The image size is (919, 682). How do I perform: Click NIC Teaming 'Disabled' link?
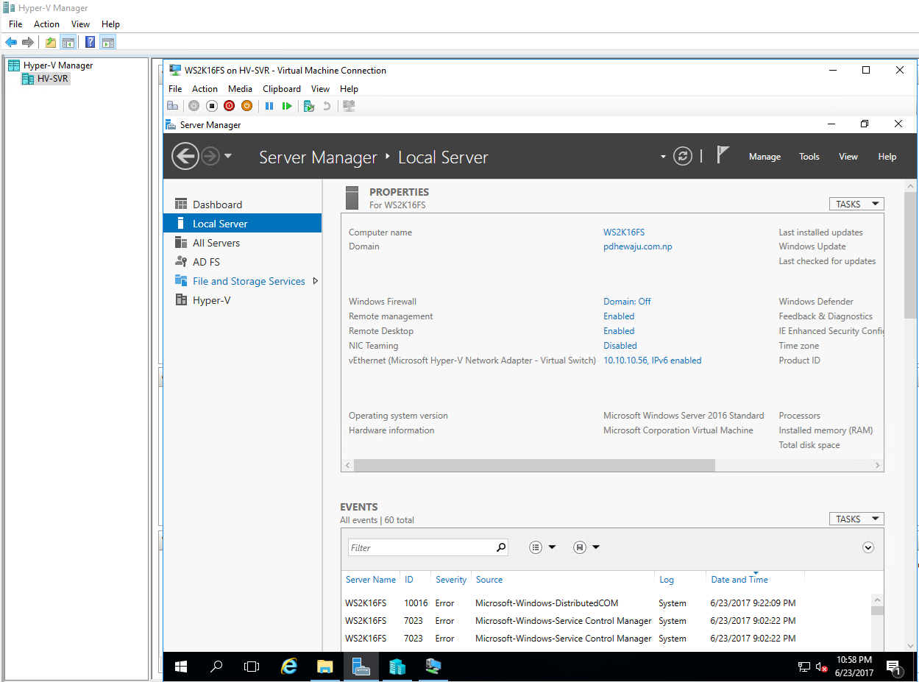[620, 346]
